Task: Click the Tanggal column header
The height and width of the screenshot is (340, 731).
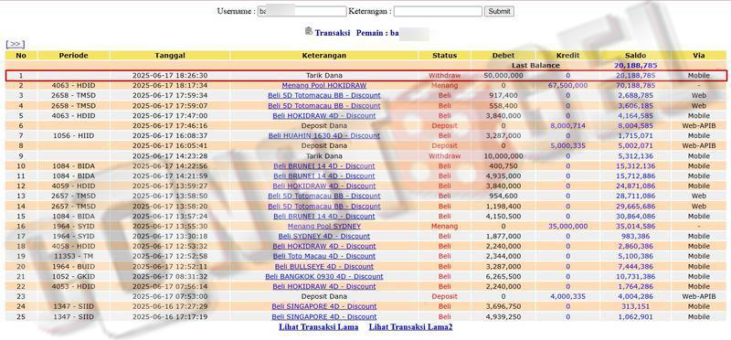Action: click(x=170, y=56)
